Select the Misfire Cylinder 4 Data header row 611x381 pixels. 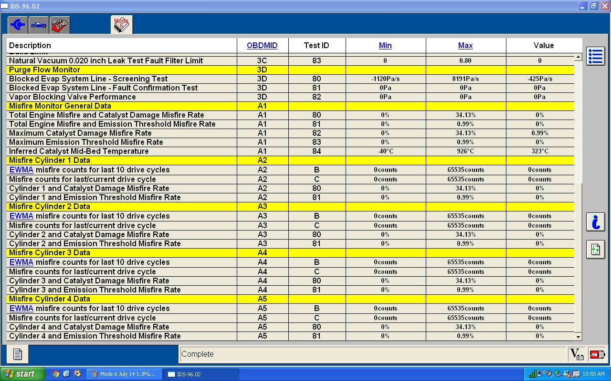tap(290, 299)
